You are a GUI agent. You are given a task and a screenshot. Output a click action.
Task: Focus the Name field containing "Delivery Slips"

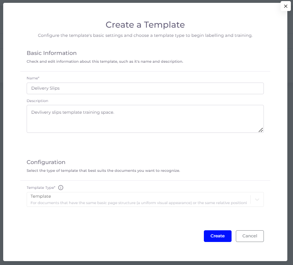point(145,88)
